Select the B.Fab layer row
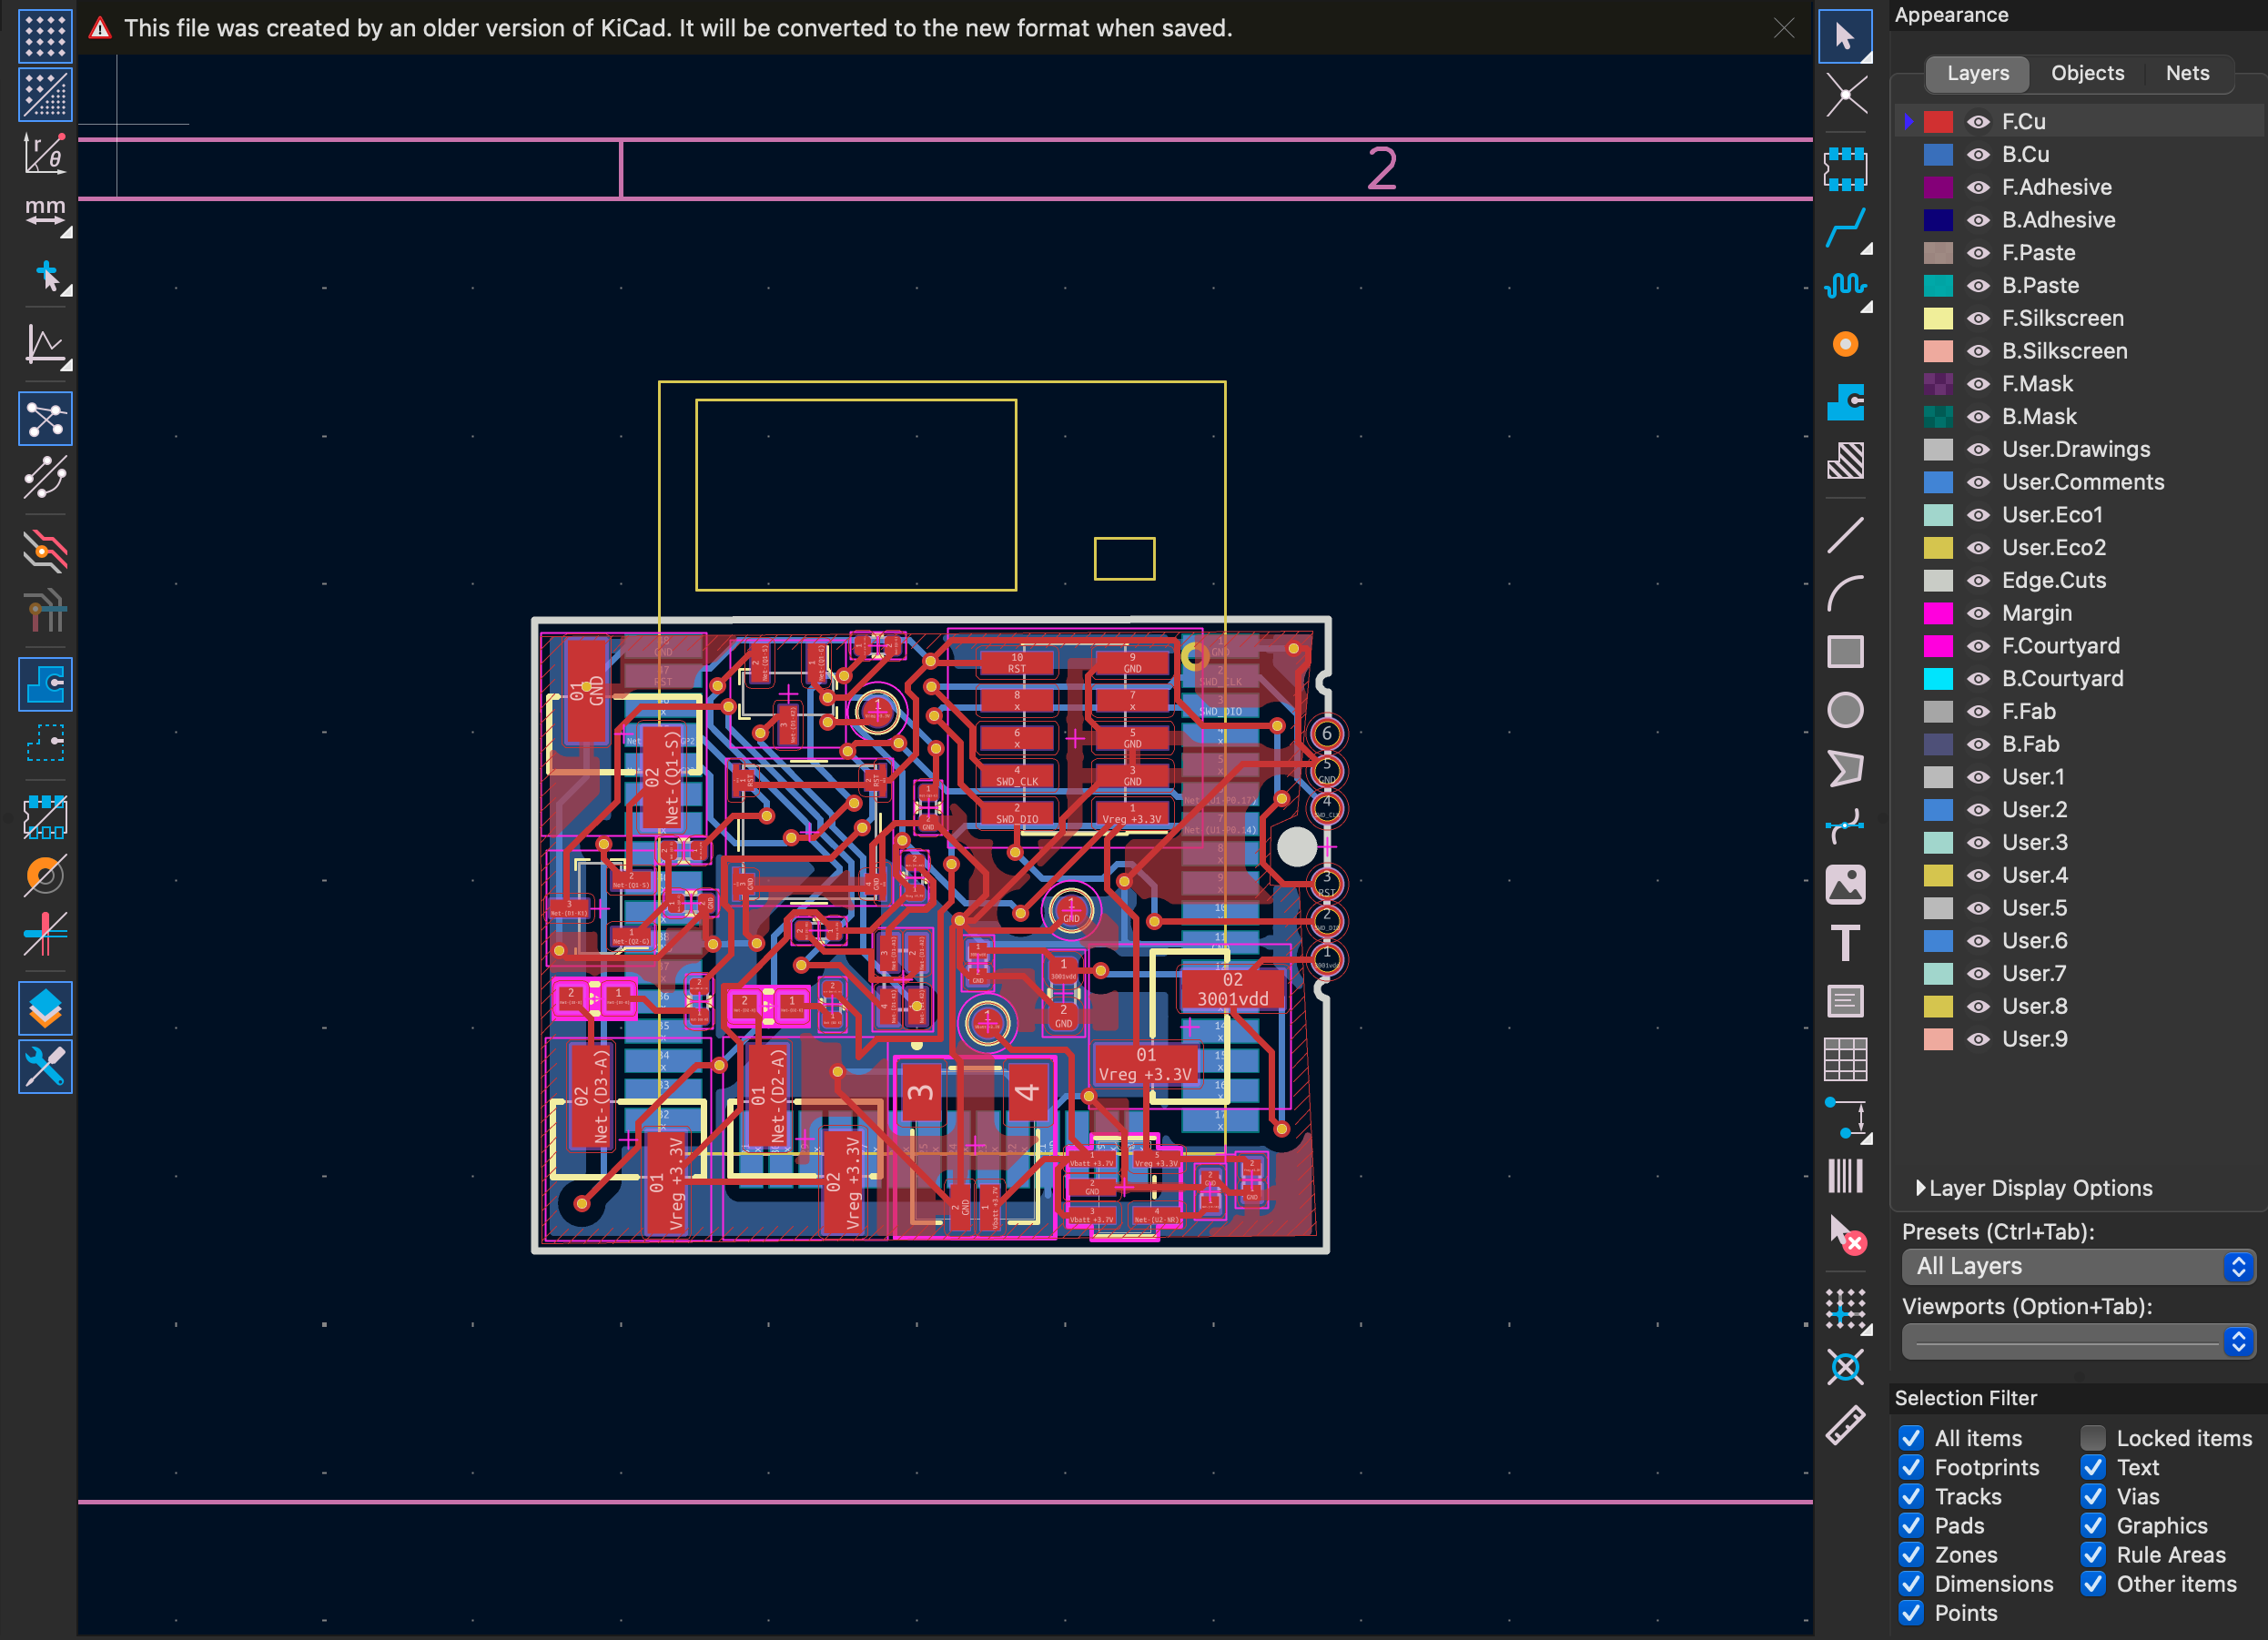This screenshot has height=1640, width=2268. pos(2080,744)
